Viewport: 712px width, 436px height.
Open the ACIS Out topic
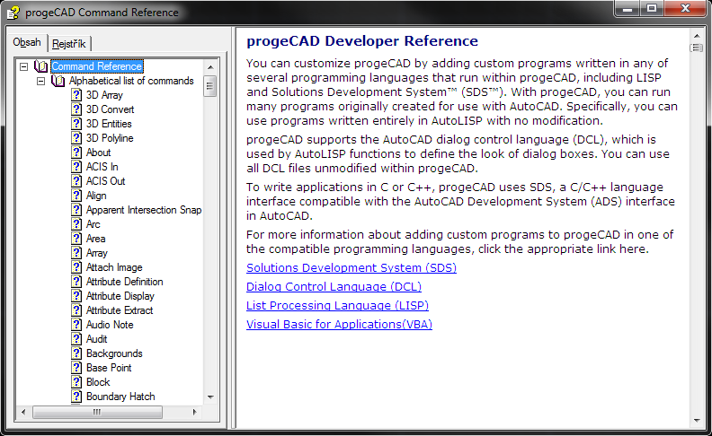[x=105, y=181]
